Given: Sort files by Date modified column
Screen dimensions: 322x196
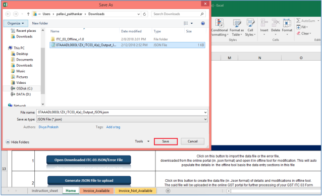Looking at the screenshot, I should 131,31.
